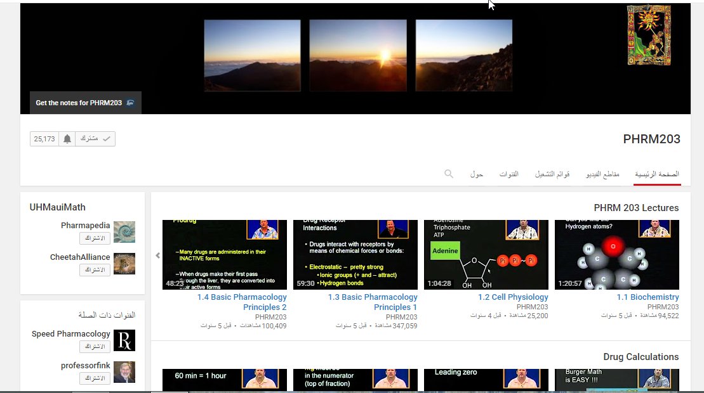
Task: Click the 100,409 views text
Action: 263,326
